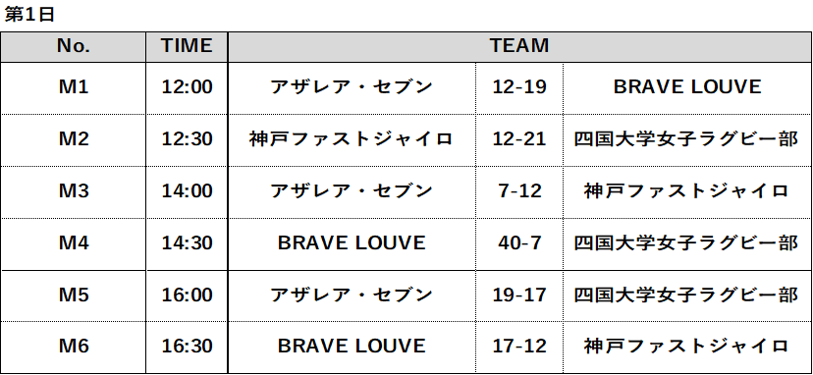Select the 16:00 time cell

click(x=187, y=295)
